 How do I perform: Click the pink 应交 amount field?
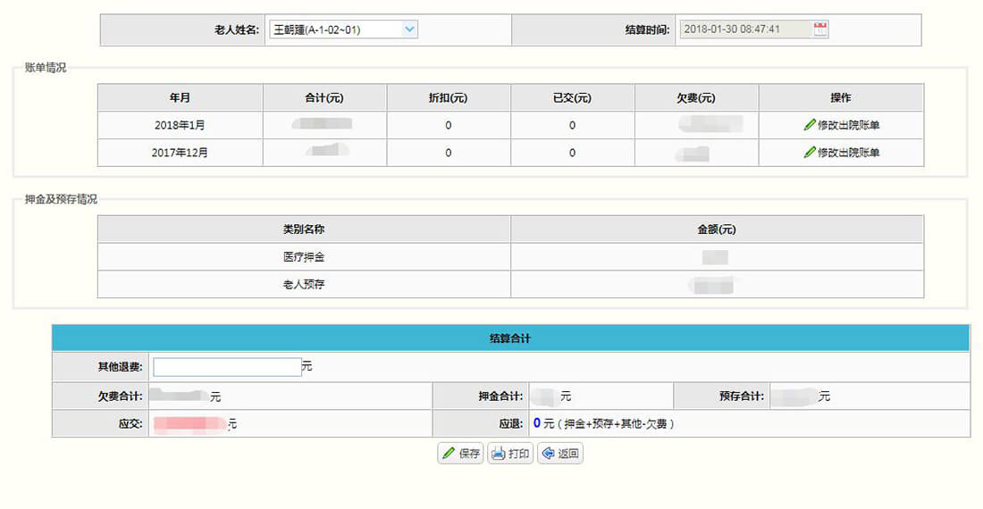pyautogui.click(x=192, y=424)
